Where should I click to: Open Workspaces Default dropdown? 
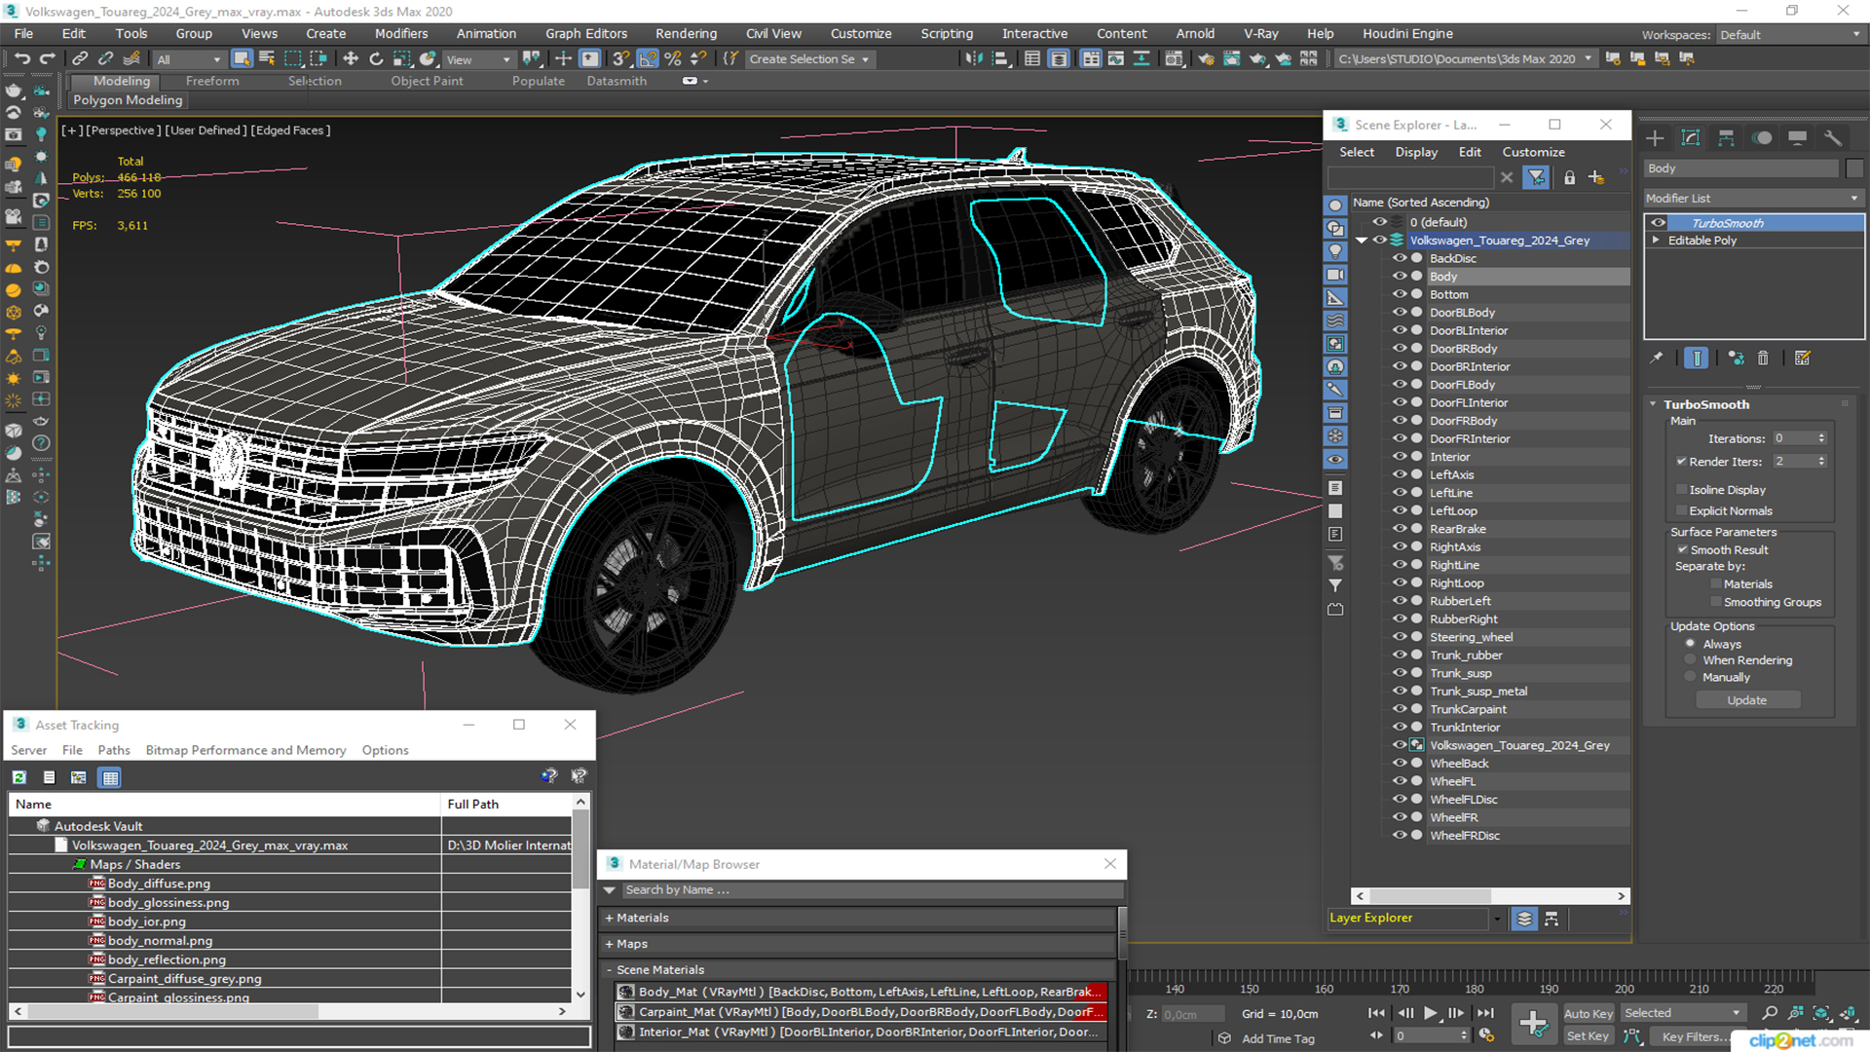pyautogui.click(x=1790, y=35)
